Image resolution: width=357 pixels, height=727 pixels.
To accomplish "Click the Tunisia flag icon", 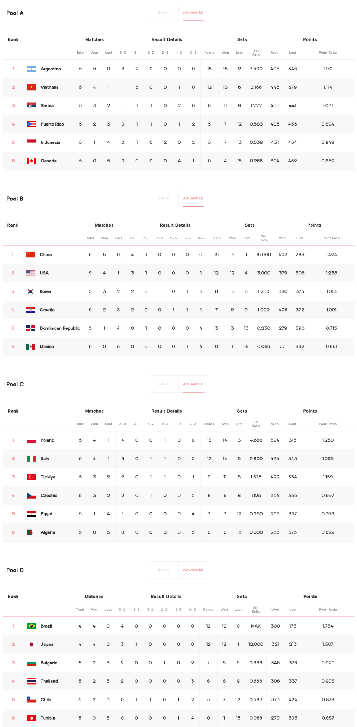I will pos(32,718).
